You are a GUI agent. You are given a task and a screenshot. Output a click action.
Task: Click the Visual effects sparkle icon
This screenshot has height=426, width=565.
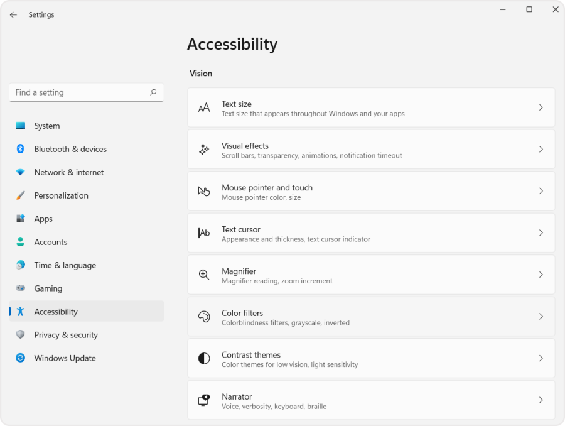(x=203, y=149)
